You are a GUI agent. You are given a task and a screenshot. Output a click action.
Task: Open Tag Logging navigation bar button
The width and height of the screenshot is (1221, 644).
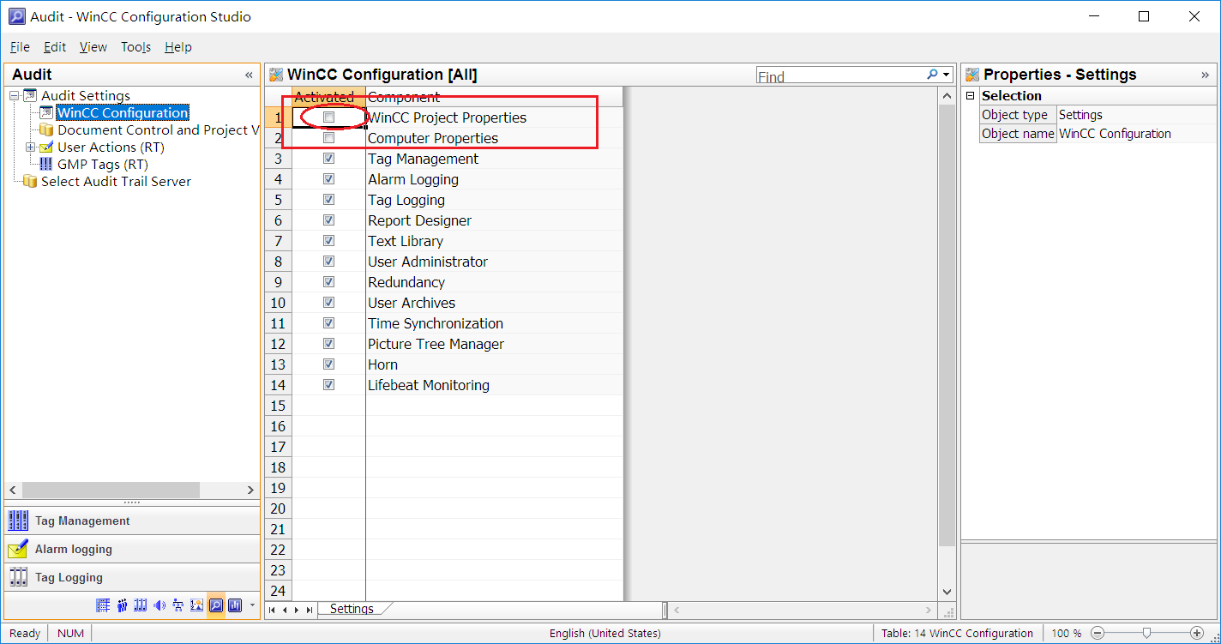pyautogui.click(x=132, y=577)
